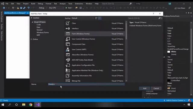Screen dimensions: 193x109
Task: Click the Visual Studio Search (Ctrl+Q) box
Action: pyautogui.click(x=117, y=4)
